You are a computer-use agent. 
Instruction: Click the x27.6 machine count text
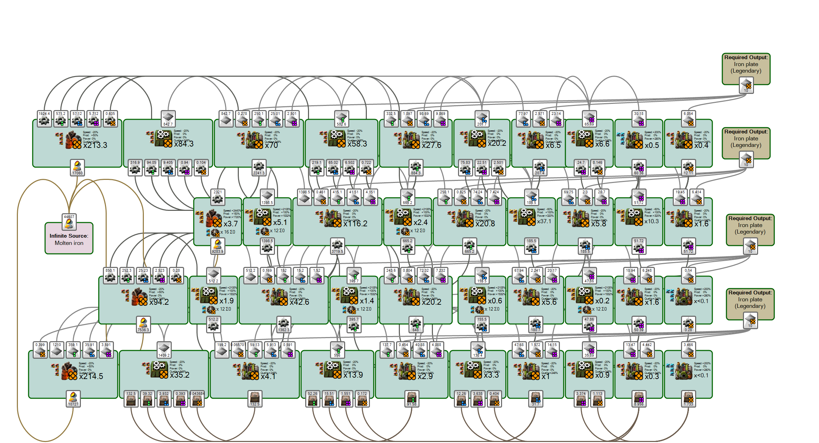[432, 145]
